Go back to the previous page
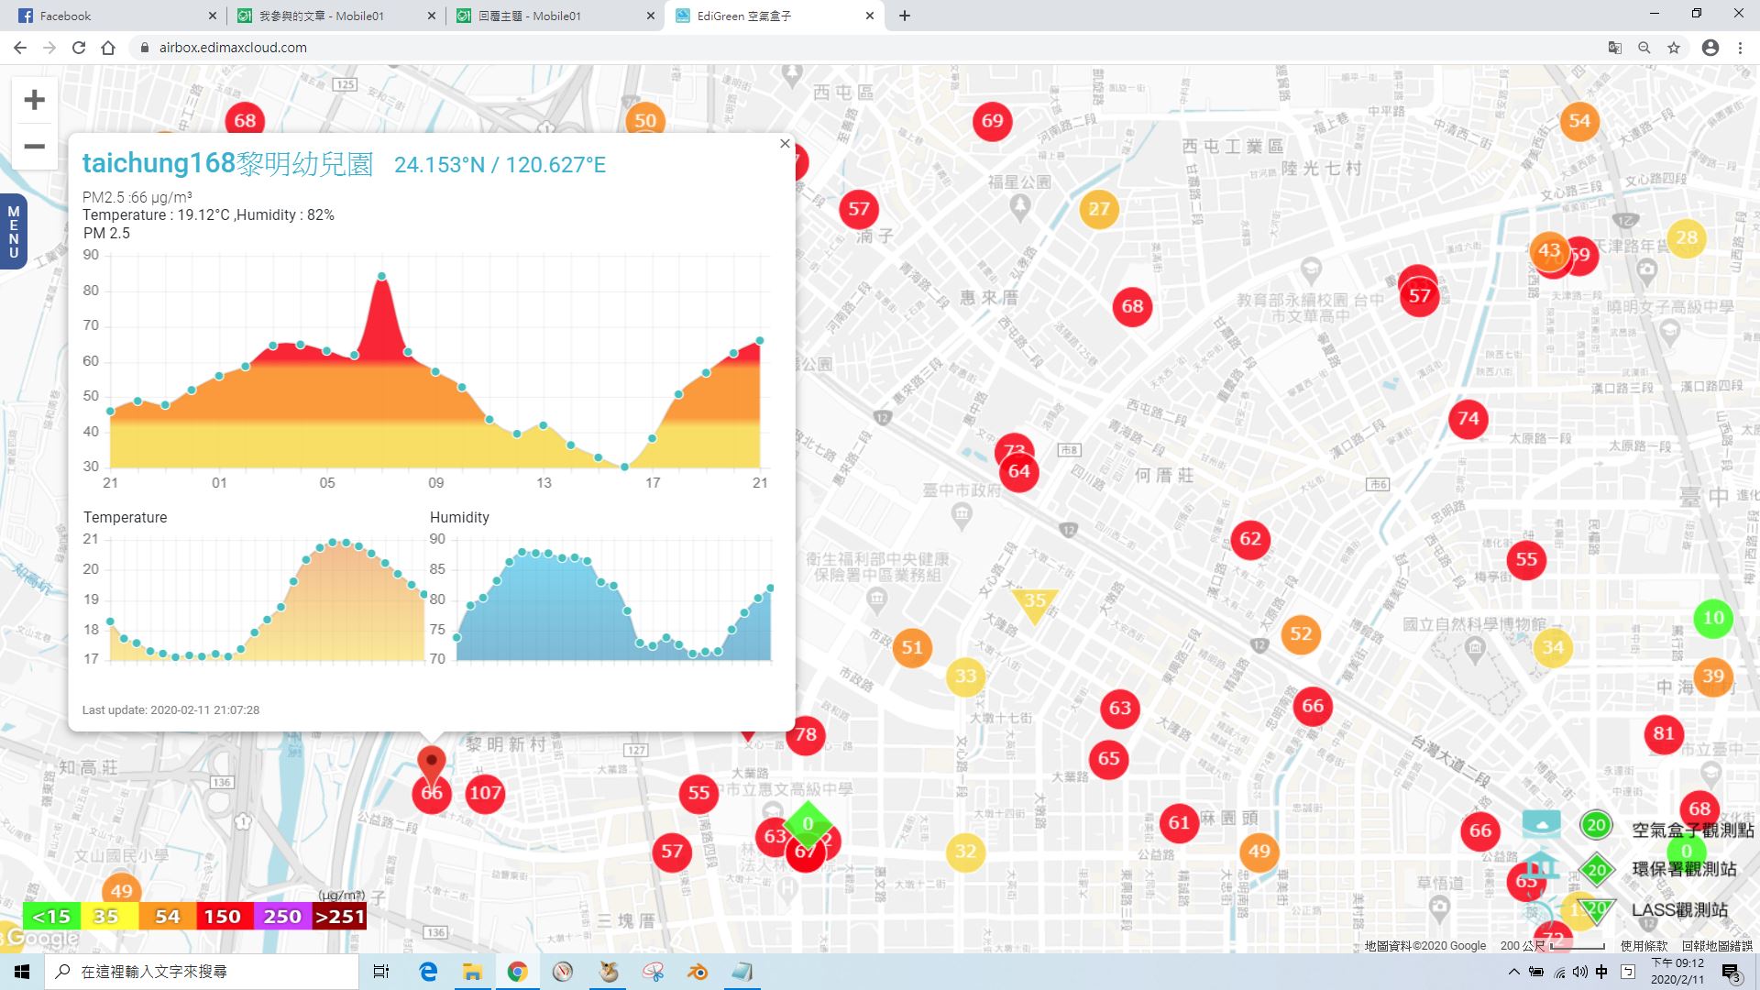 tap(20, 48)
